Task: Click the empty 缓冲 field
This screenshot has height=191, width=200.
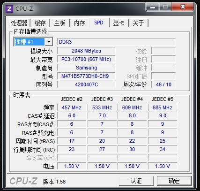Action: pos(163,68)
